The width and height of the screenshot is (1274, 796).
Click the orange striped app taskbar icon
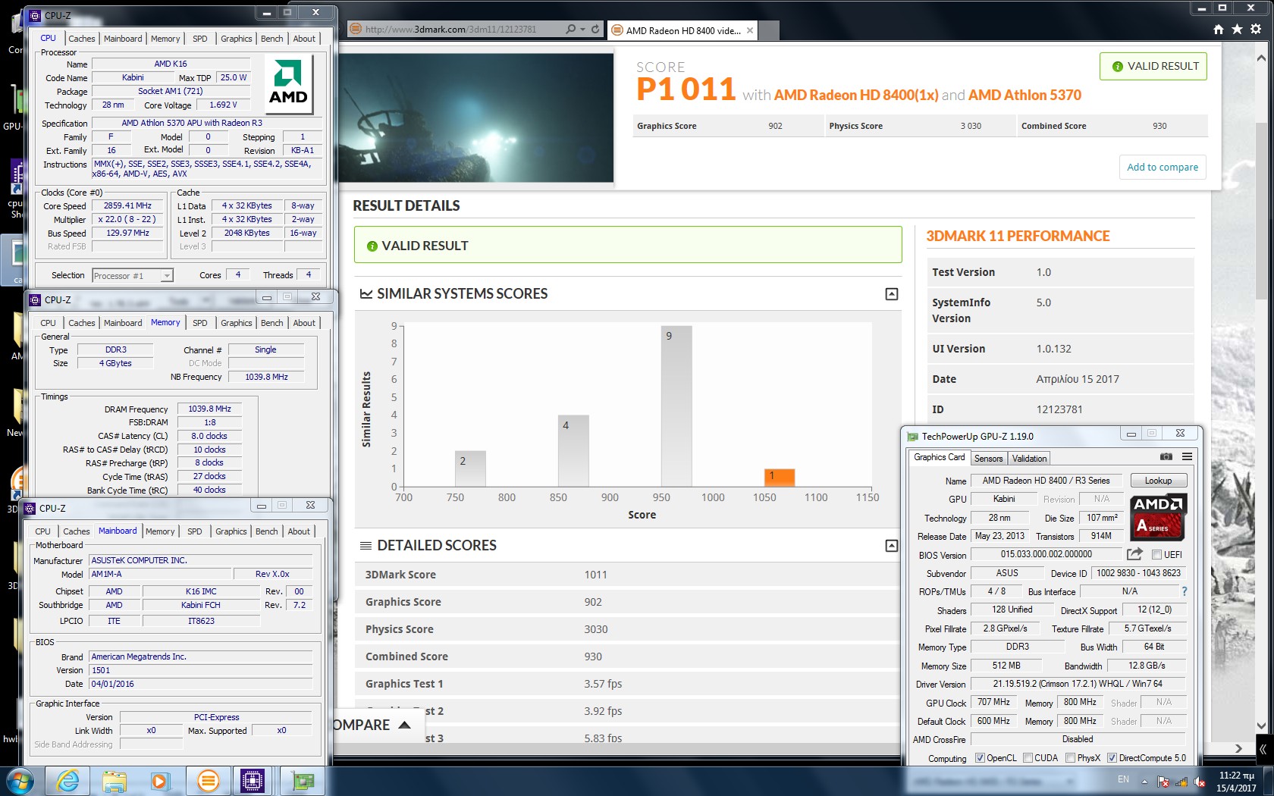208,781
